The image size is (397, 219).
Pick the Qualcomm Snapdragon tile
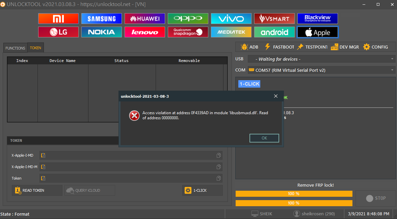click(188, 32)
